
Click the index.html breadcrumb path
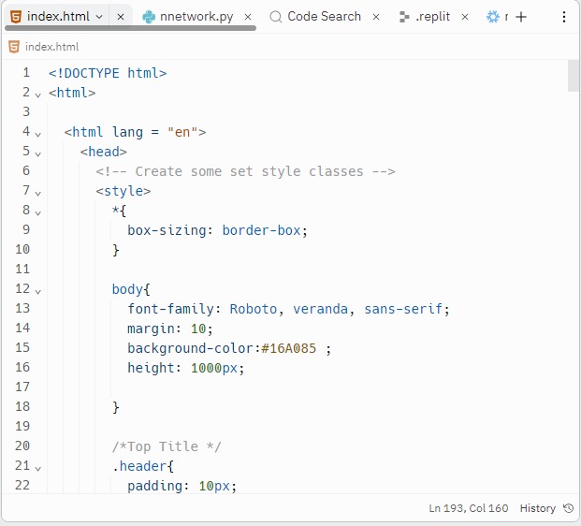pos(51,47)
